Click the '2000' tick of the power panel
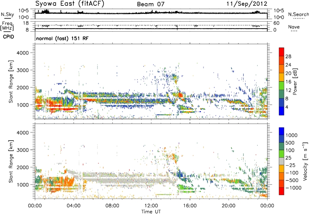The image size is (309, 214). click(22, 87)
